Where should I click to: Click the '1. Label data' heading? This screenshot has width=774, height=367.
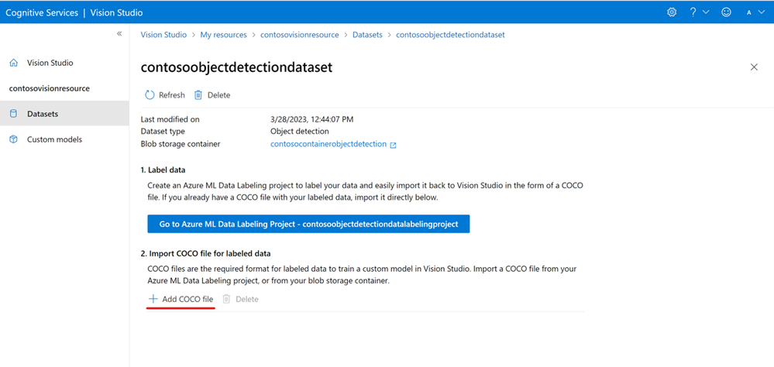(163, 170)
